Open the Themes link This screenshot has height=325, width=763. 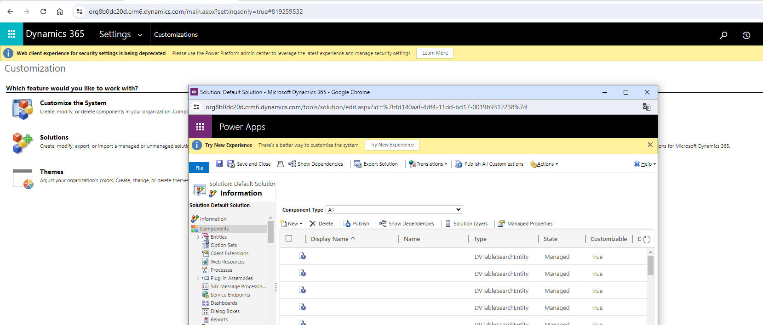pos(52,172)
